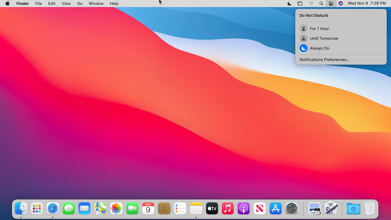Viewport: 391px width, 220px height.
Task: Launch Podcasts from the Dock
Action: (244, 209)
